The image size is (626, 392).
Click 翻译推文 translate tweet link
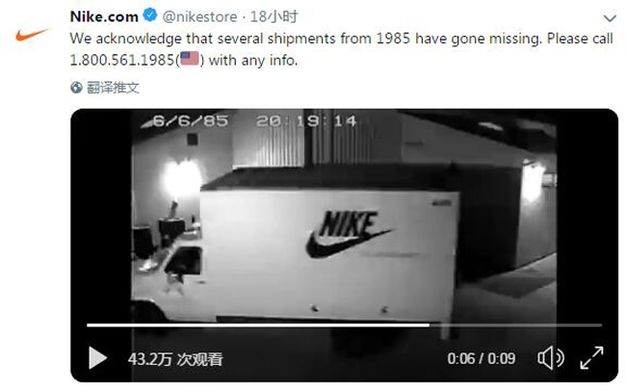coord(113,88)
